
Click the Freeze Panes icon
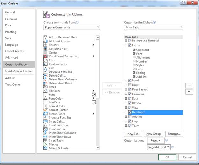point(45,114)
